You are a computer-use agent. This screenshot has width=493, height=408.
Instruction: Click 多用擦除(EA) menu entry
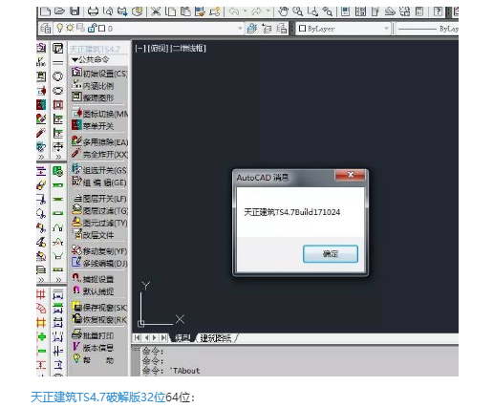[x=99, y=141]
